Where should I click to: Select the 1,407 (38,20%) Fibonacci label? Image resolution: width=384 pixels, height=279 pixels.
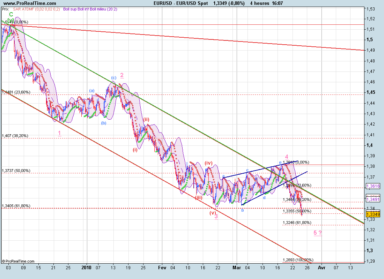click(15, 136)
